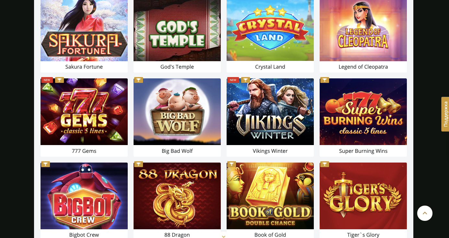Click the trophy badge on 88 Dragon
The image size is (449, 238).
pos(138,164)
